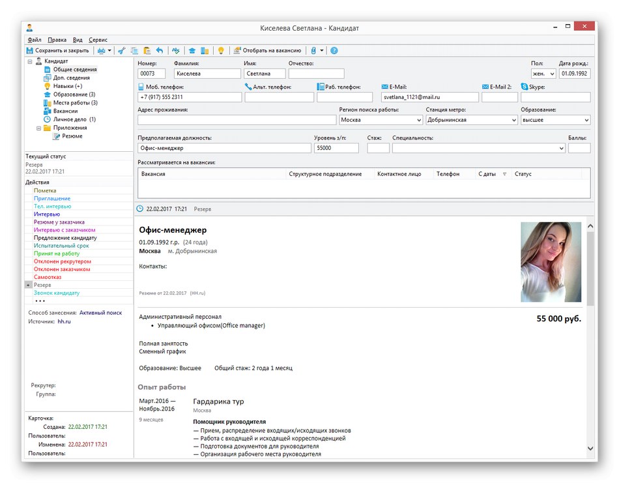Click the light bulb skills icon
This screenshot has height=483, width=619.
click(x=221, y=51)
